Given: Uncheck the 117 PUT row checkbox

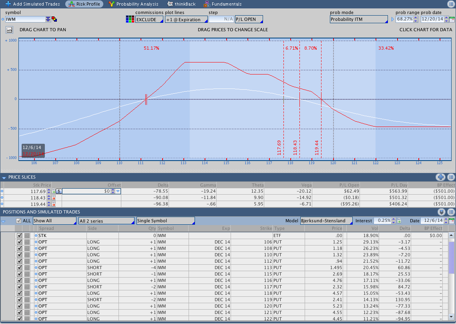Looking at the screenshot, I should coord(20,286).
